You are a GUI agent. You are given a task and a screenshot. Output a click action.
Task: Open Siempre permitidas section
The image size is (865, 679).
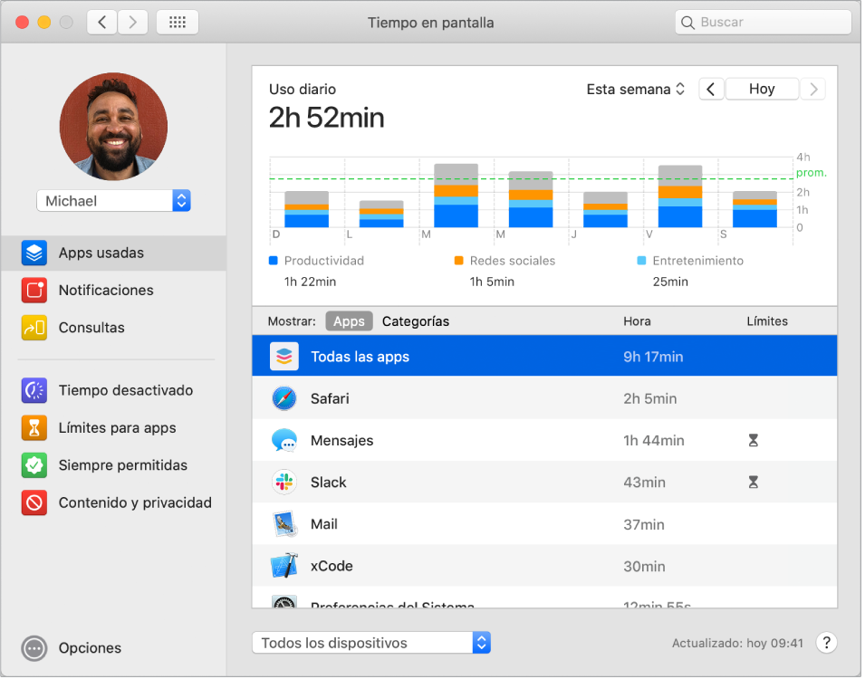122,465
